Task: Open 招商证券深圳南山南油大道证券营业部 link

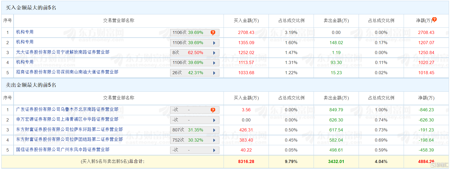Action: (x=67, y=72)
